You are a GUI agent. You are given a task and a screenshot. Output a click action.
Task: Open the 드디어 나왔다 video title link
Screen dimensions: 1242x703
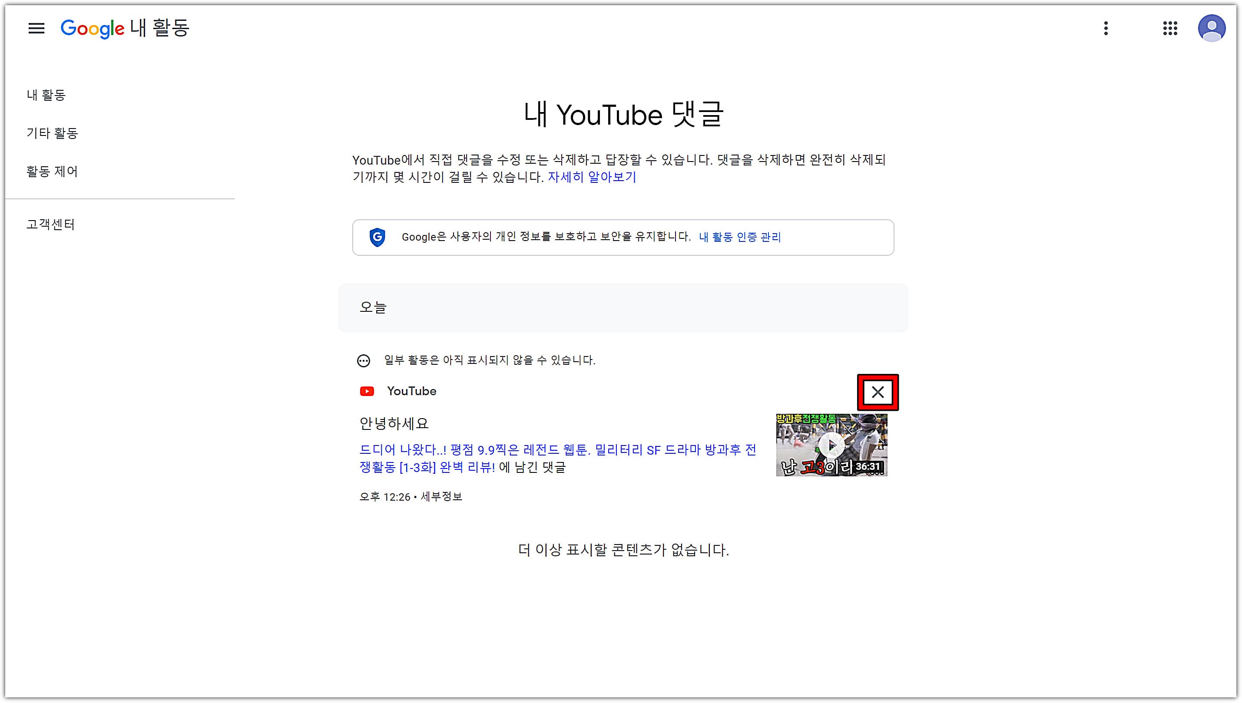(557, 459)
